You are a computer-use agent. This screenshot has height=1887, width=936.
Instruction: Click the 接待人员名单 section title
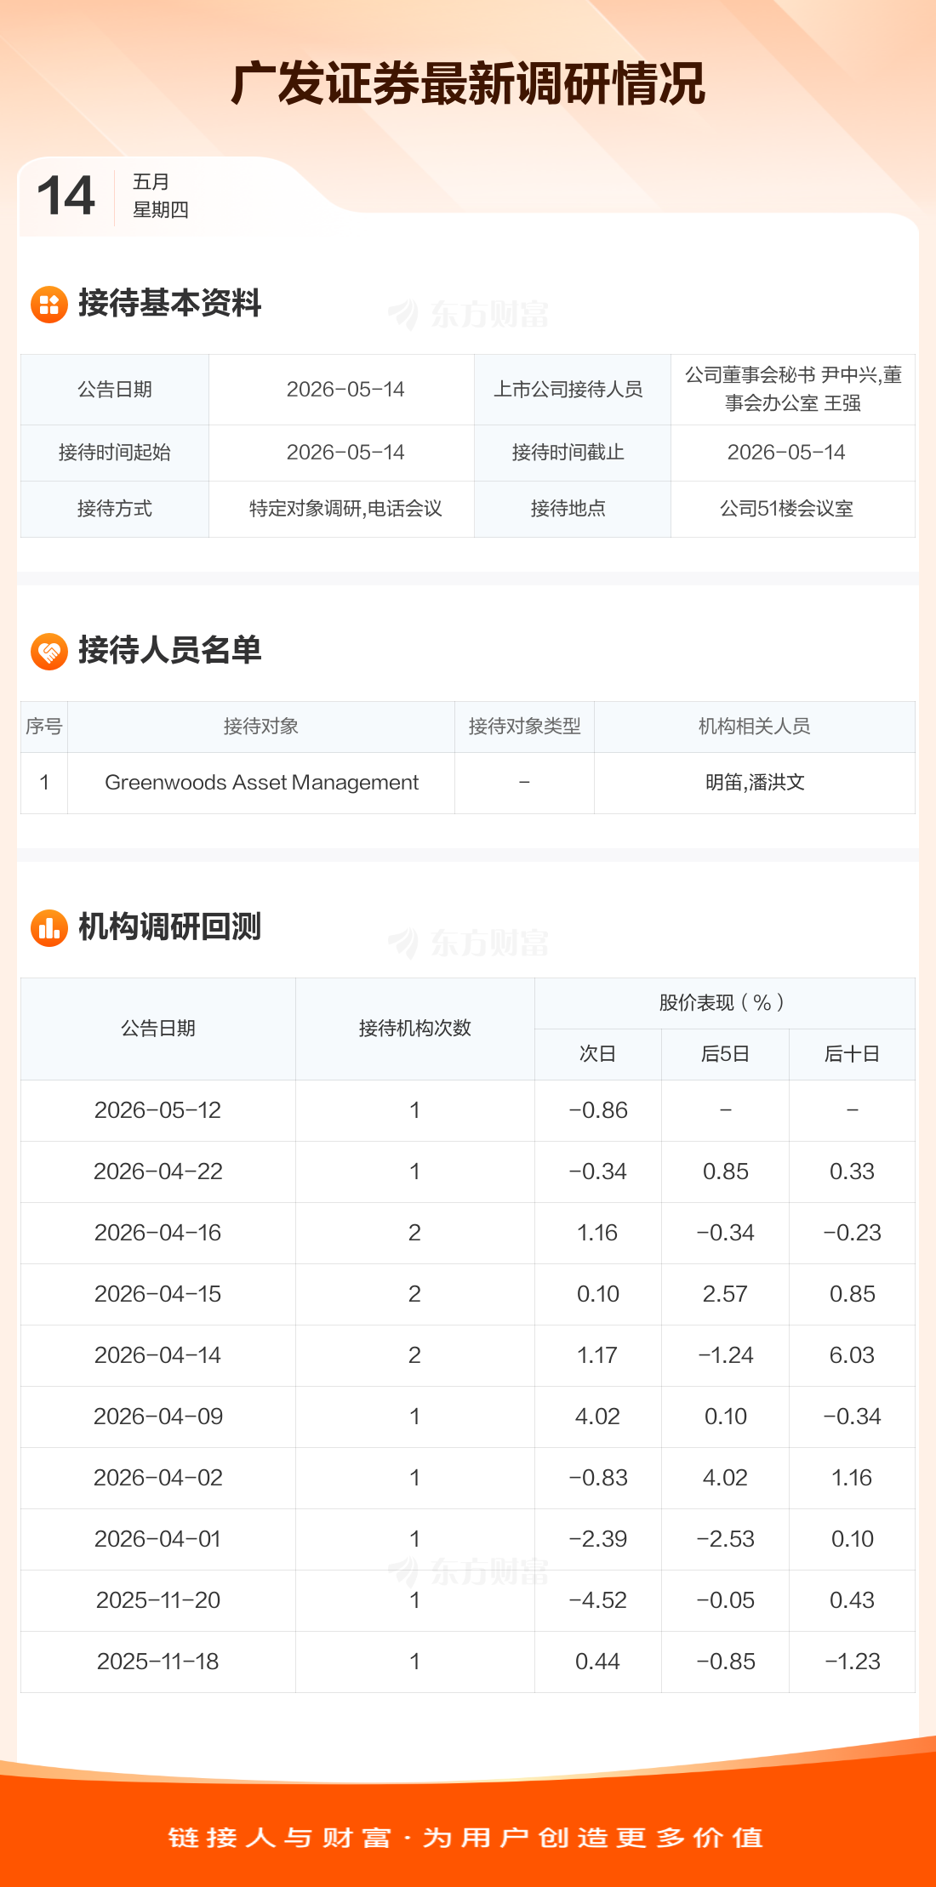169,651
